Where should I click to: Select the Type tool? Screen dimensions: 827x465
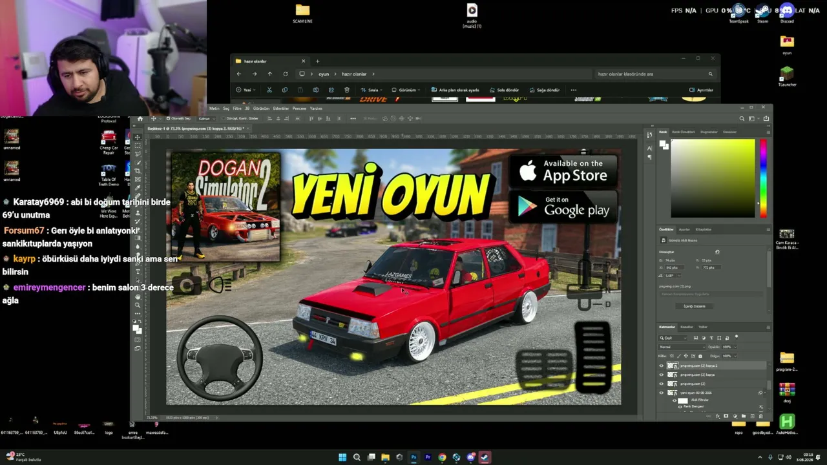point(138,272)
